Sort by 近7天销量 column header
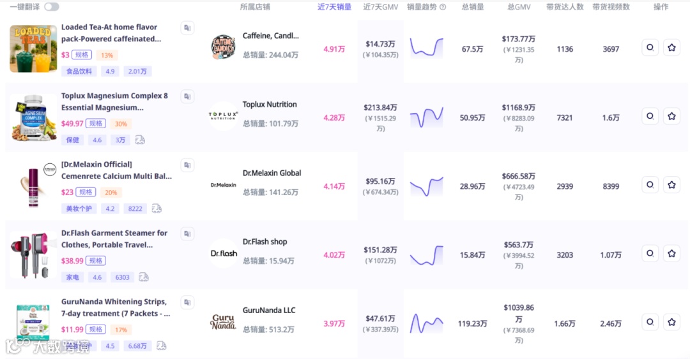This screenshot has width=690, height=359. tap(334, 7)
